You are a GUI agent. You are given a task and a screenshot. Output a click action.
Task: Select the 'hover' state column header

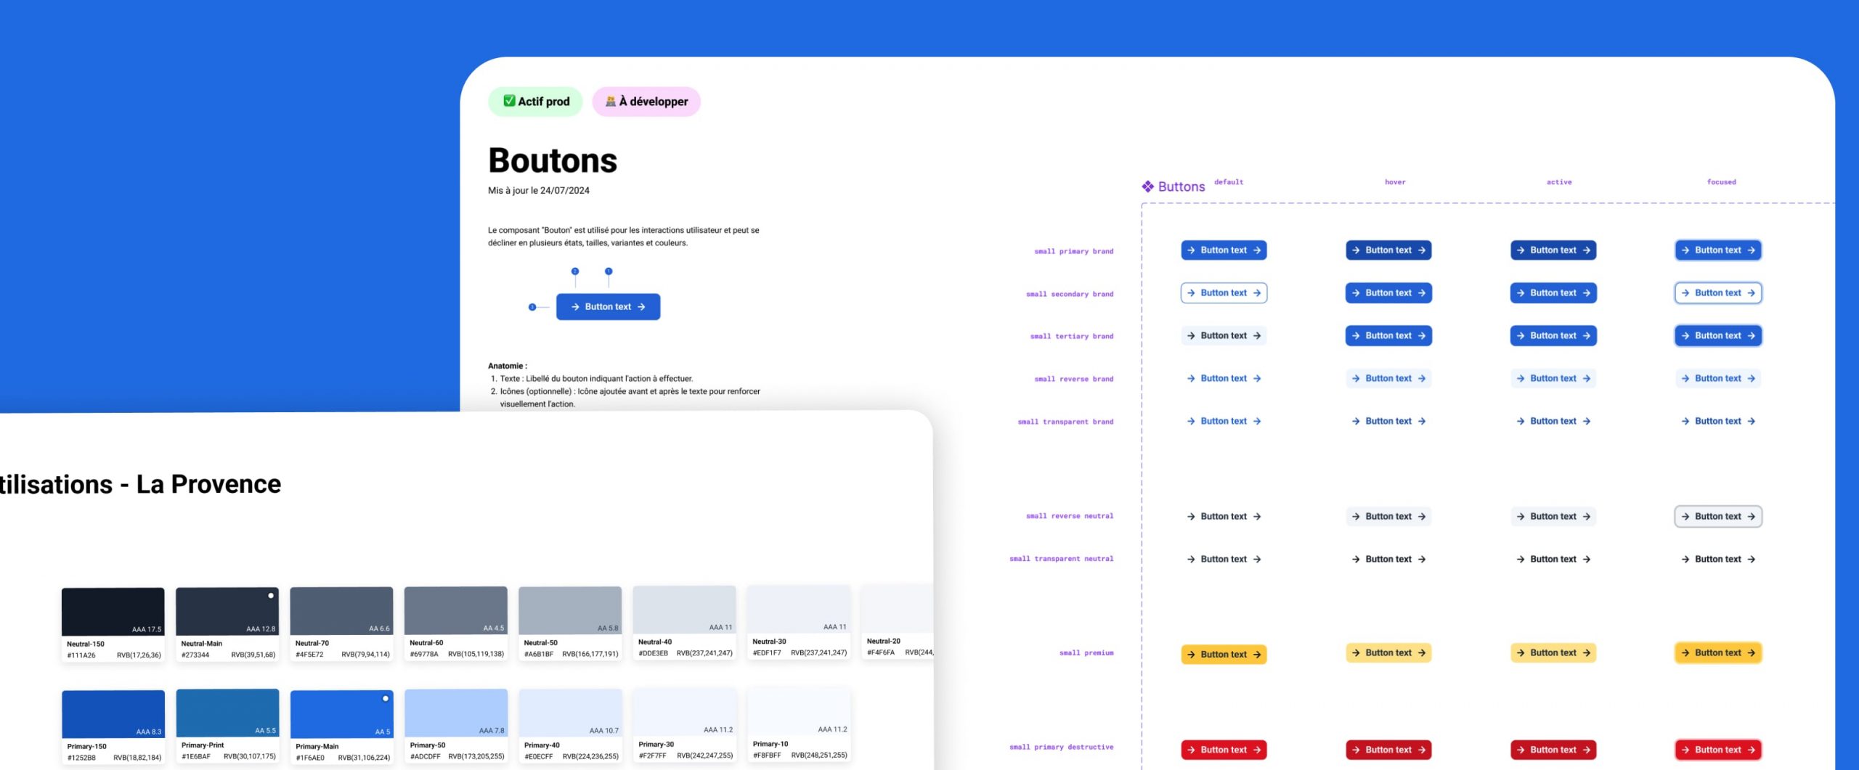[1394, 182]
